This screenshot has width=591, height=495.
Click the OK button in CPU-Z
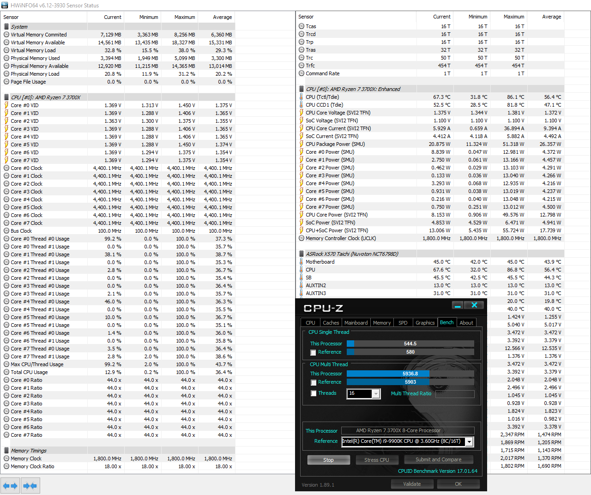(458, 484)
